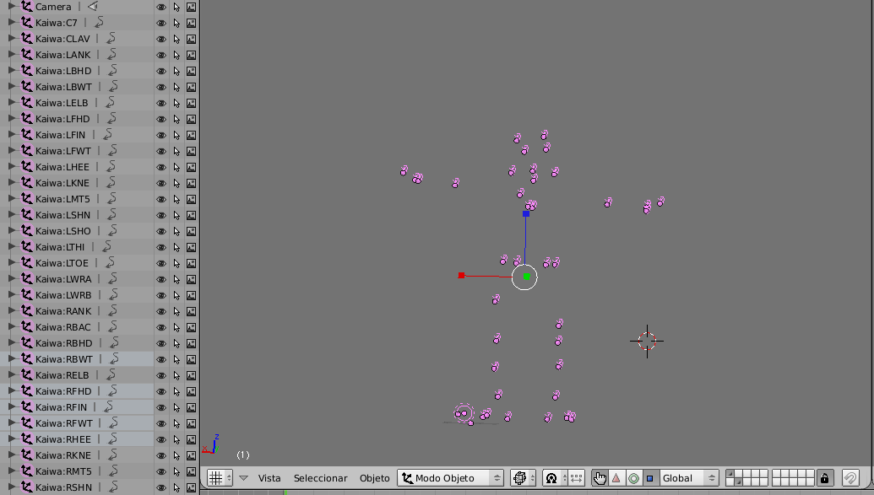Open the Modo Objeto mode dropdown
Viewport: 874px width, 495px height.
click(x=450, y=478)
